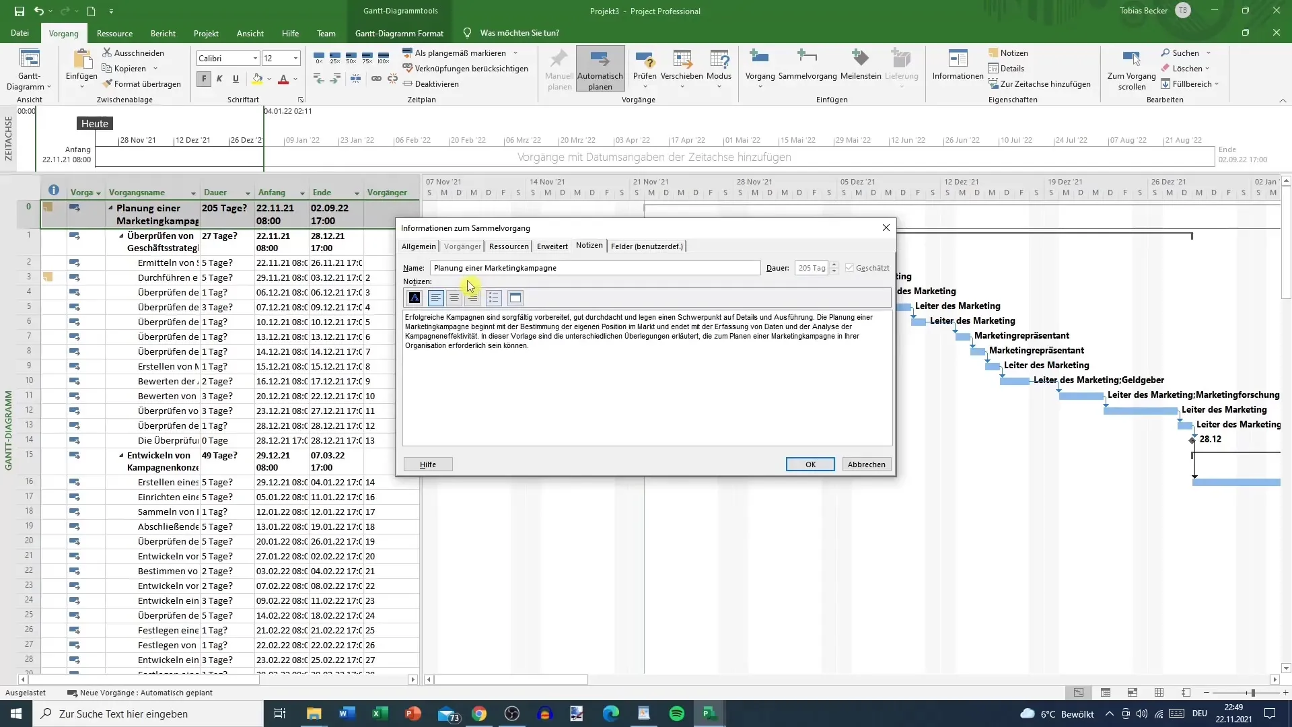Open Excel from the taskbar
The width and height of the screenshot is (1292, 727).
point(380,714)
